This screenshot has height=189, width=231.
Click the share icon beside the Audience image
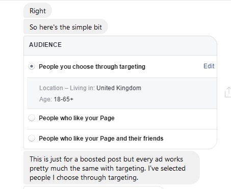click(228, 92)
